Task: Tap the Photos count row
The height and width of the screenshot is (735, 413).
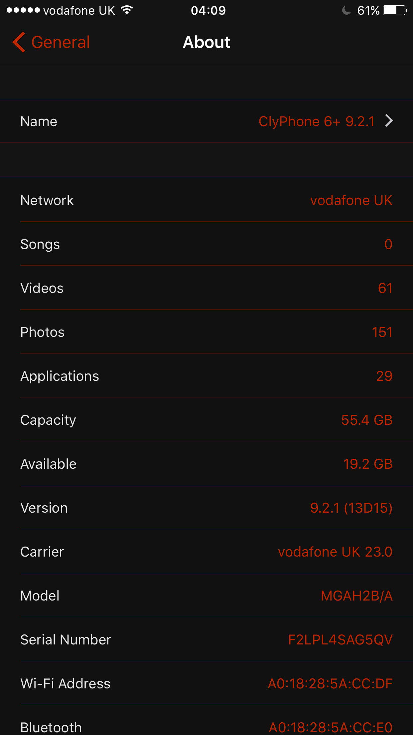Action: click(x=206, y=332)
